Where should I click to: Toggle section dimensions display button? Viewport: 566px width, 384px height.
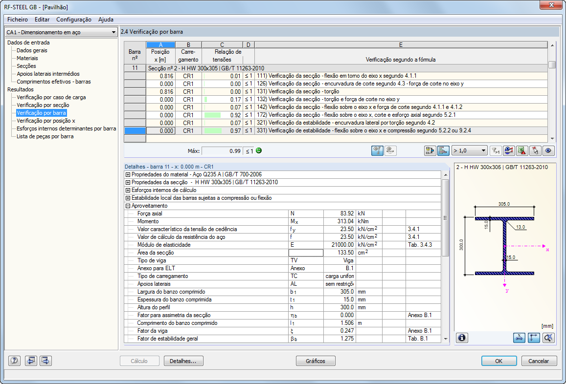point(520,338)
